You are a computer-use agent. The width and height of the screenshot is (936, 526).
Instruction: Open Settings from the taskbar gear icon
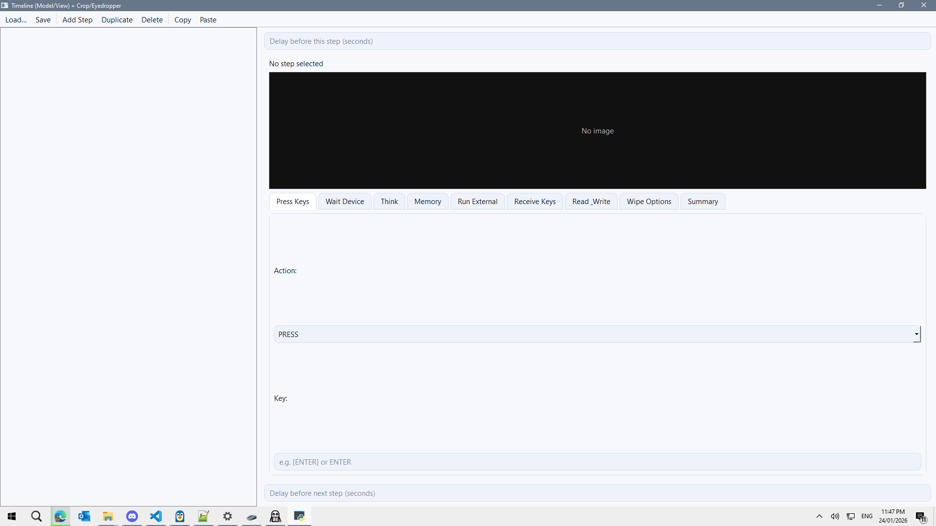227,516
